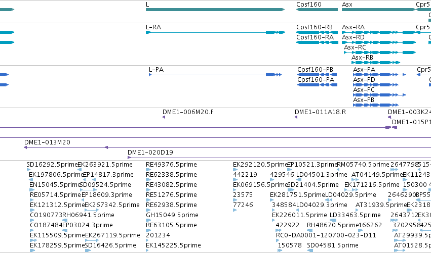This screenshot has width=431, height=253.
Task: Click the RE62938.5prime EST label
Action: [171, 205]
